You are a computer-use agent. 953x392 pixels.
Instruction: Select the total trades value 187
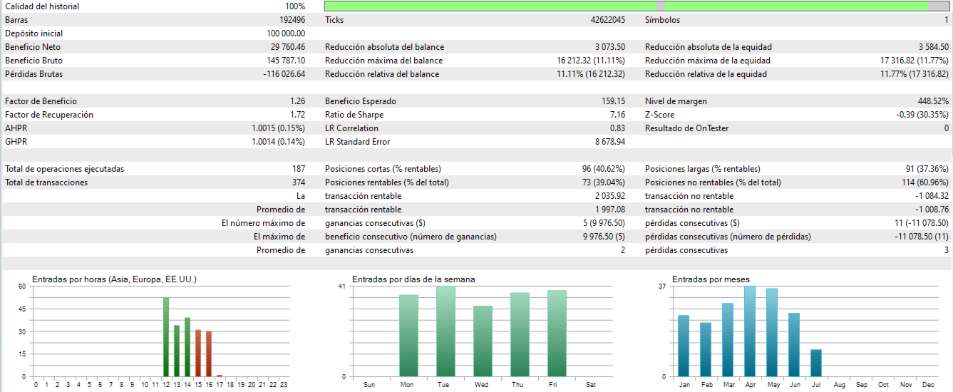(299, 169)
